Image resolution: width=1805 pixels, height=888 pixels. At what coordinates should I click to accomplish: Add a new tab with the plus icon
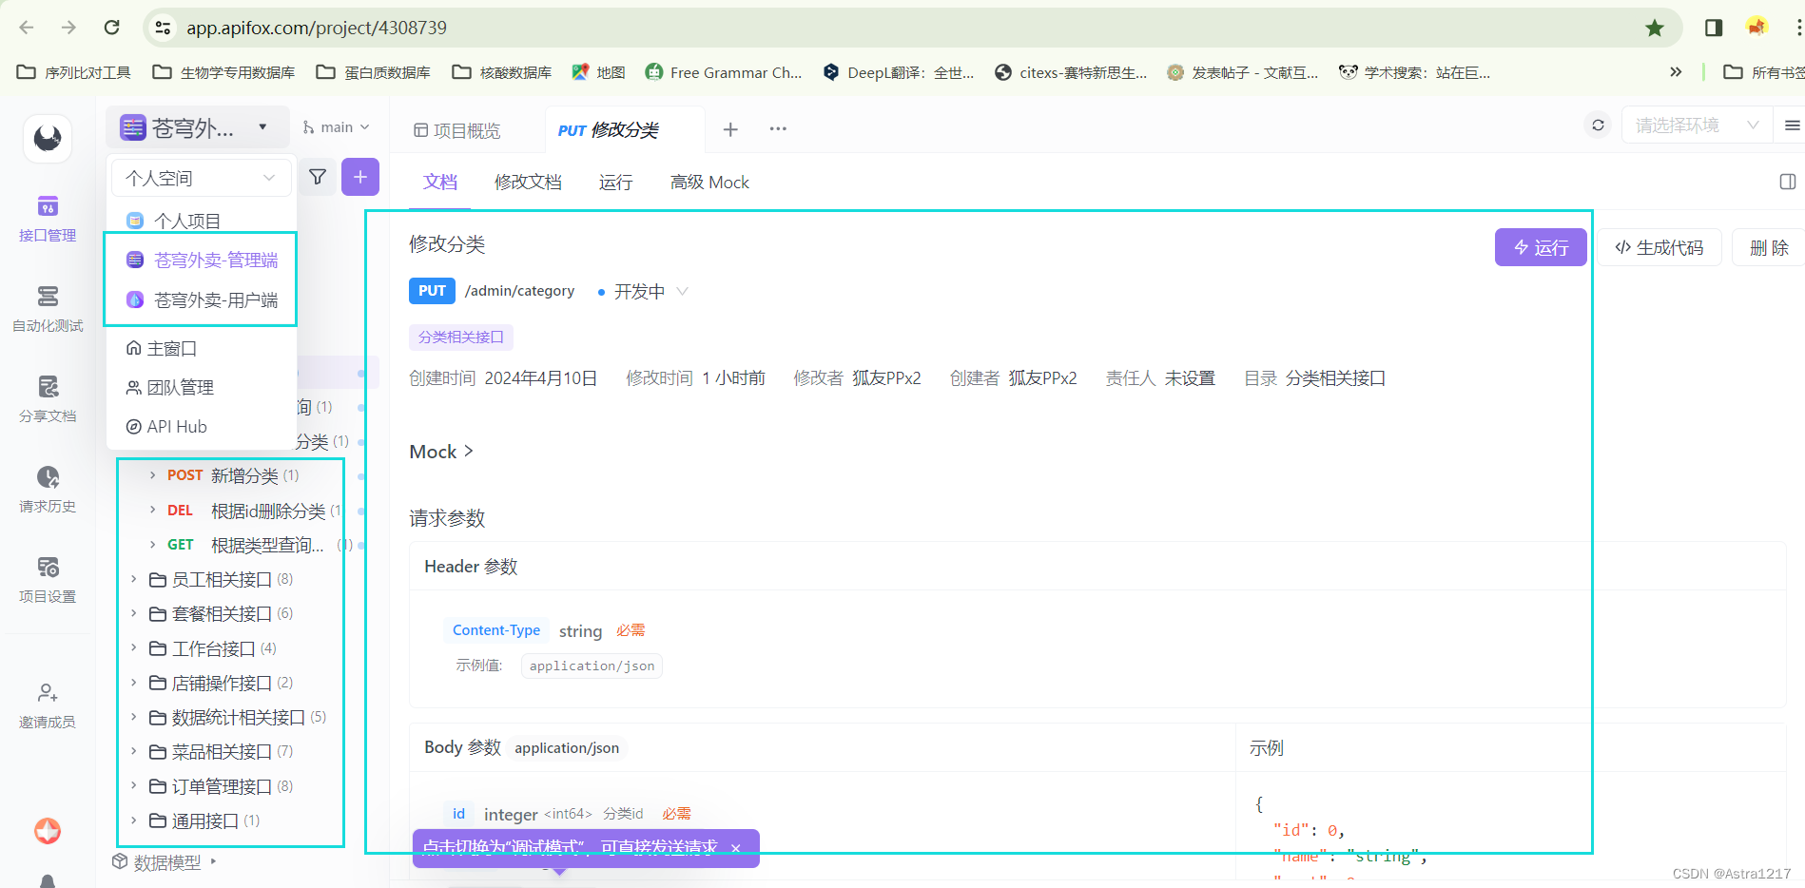coord(730,129)
